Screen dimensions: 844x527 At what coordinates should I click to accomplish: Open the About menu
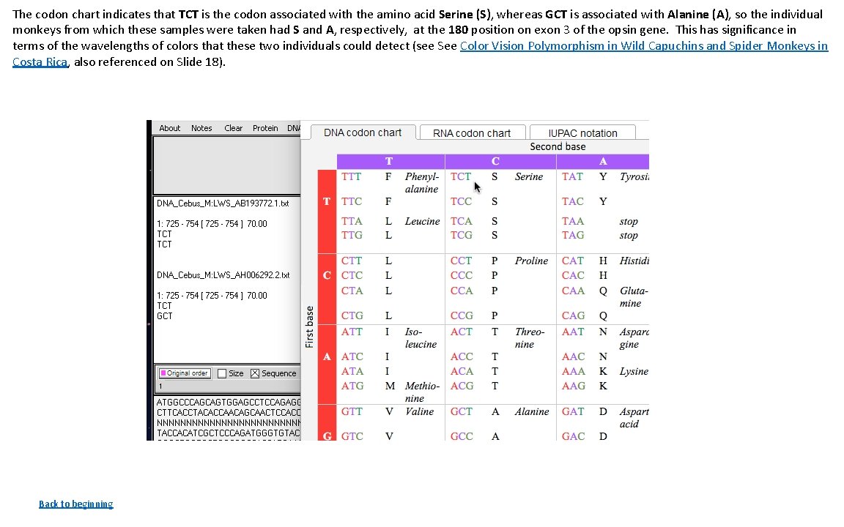(x=169, y=128)
